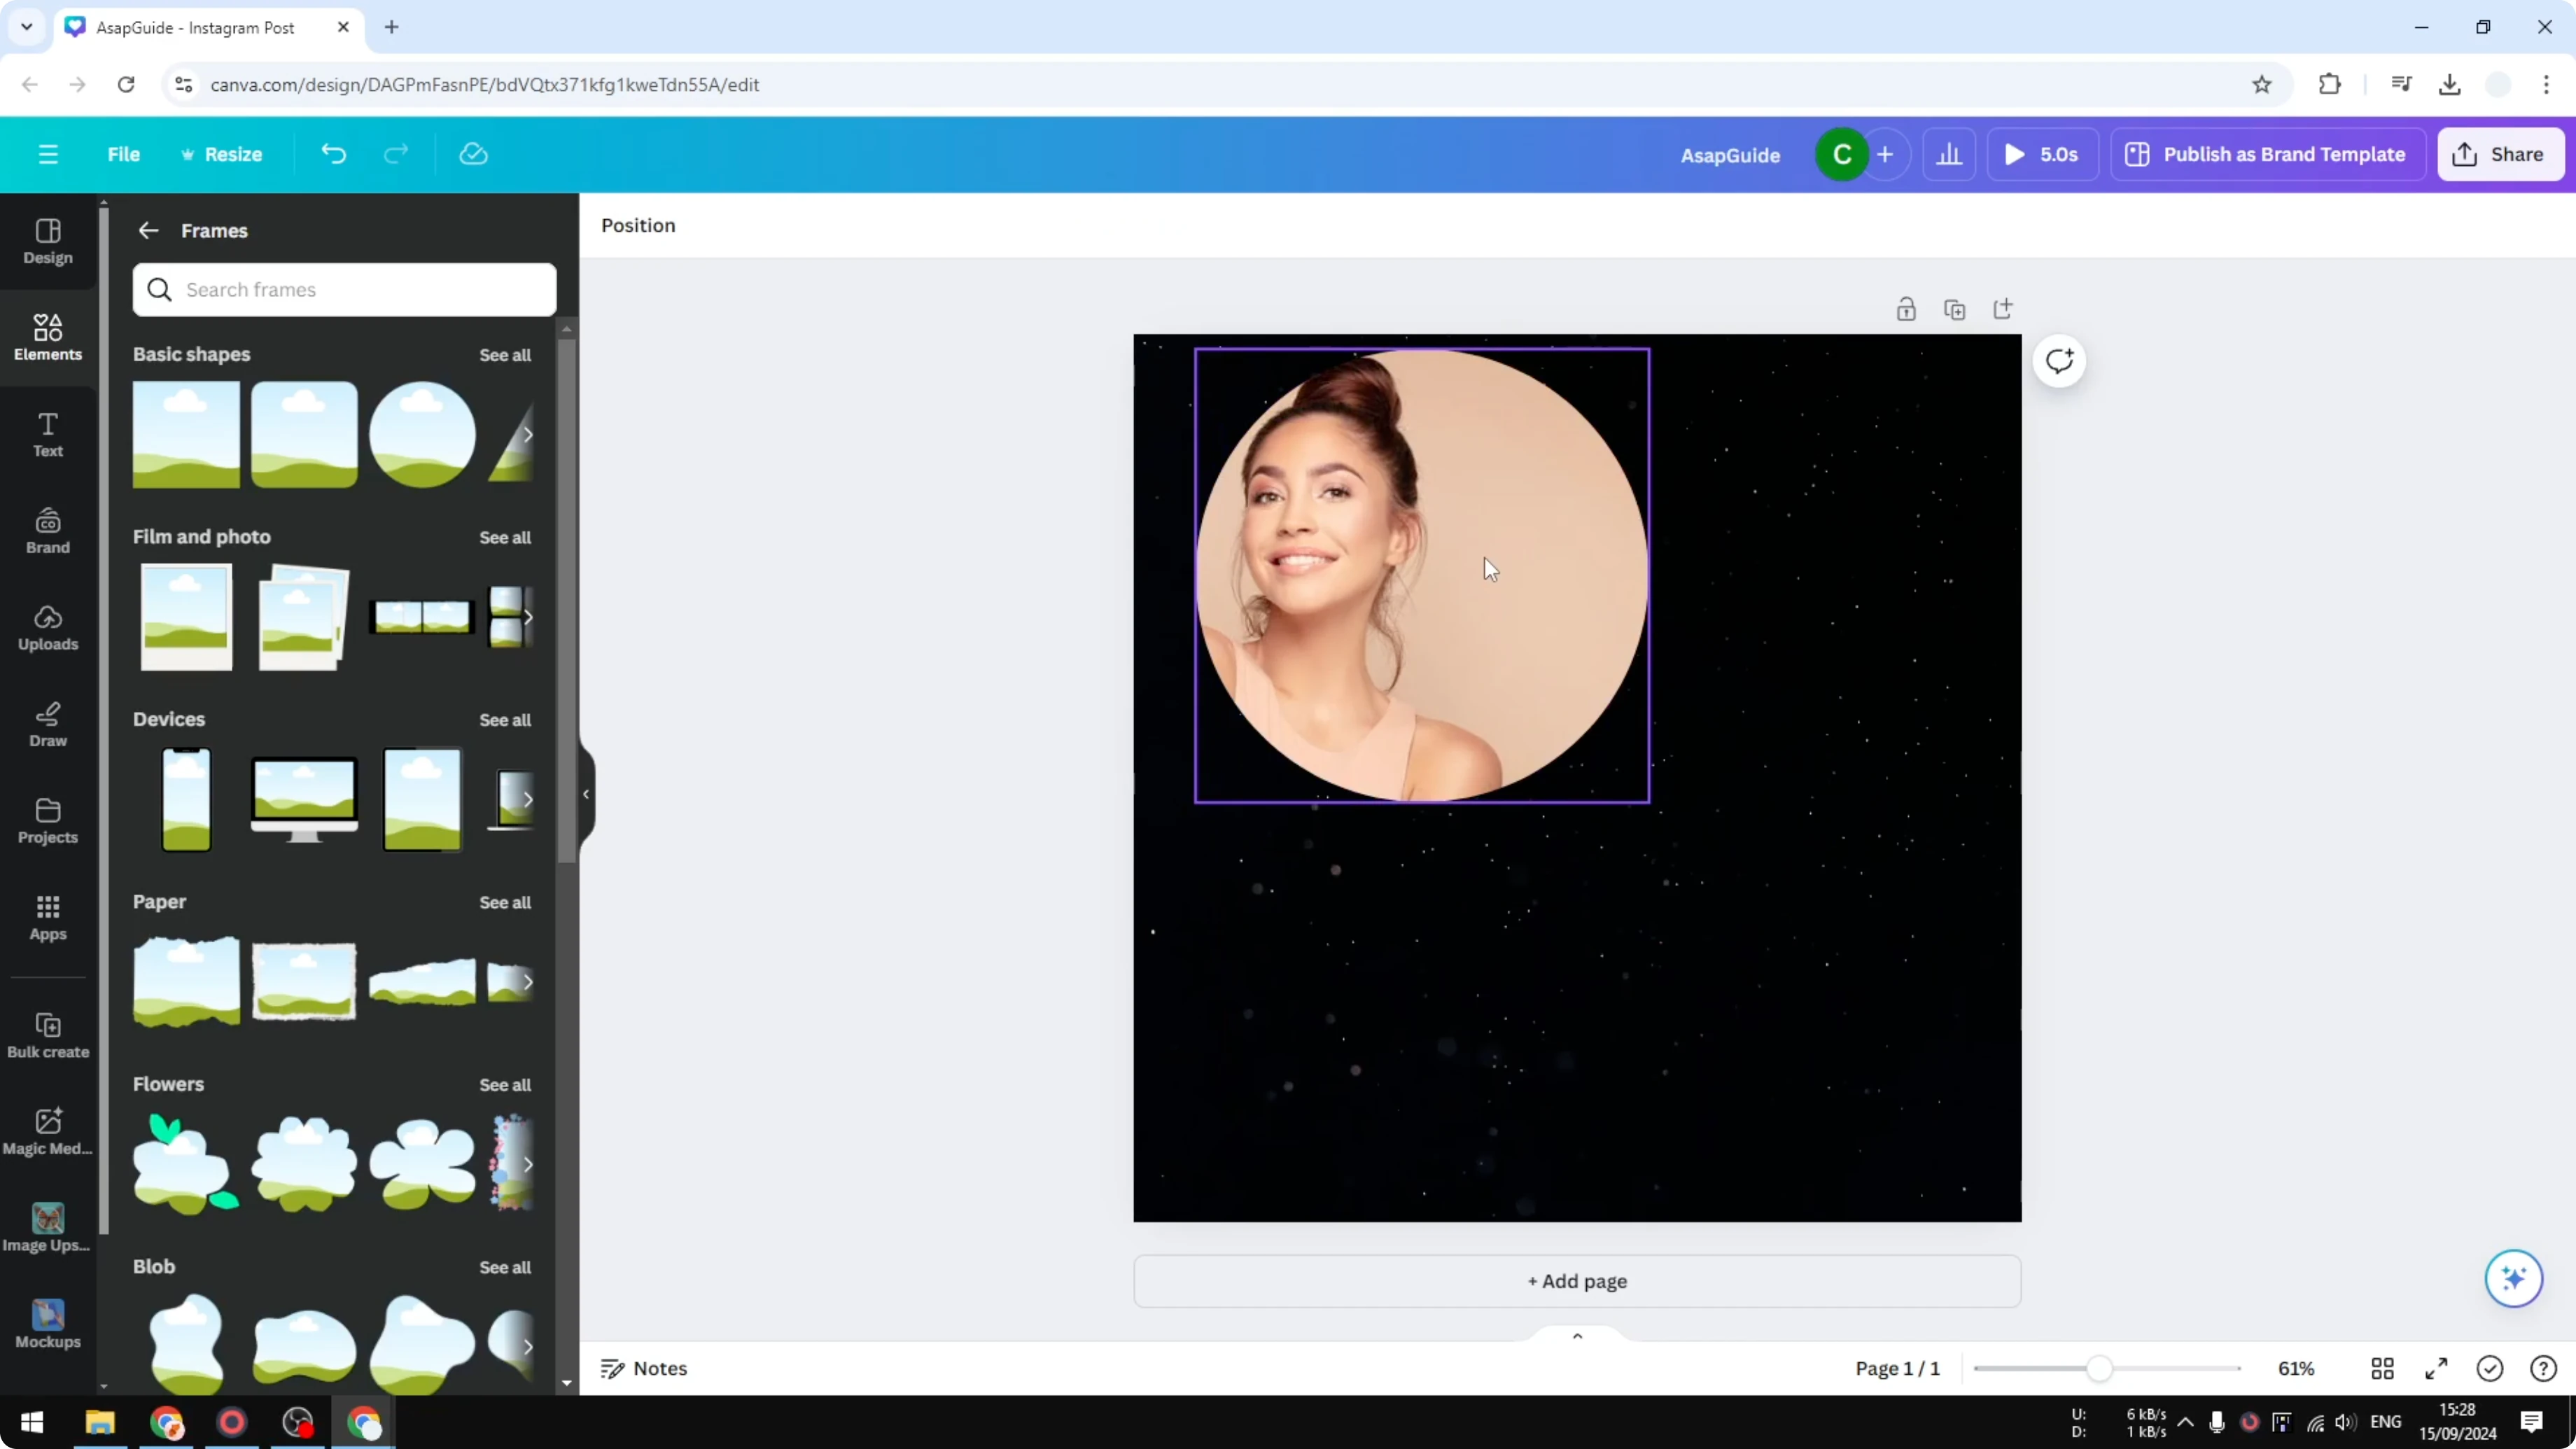The width and height of the screenshot is (2576, 1449).
Task: See all Blob frames
Action: click(505, 1267)
